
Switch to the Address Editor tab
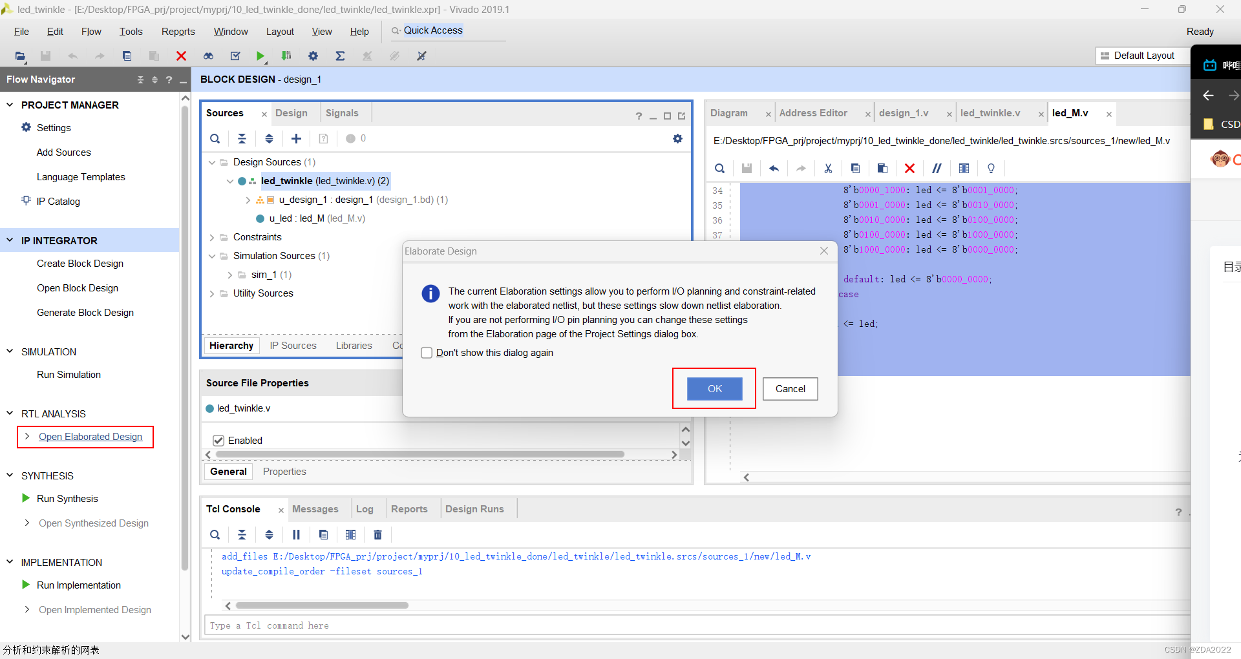[813, 113]
